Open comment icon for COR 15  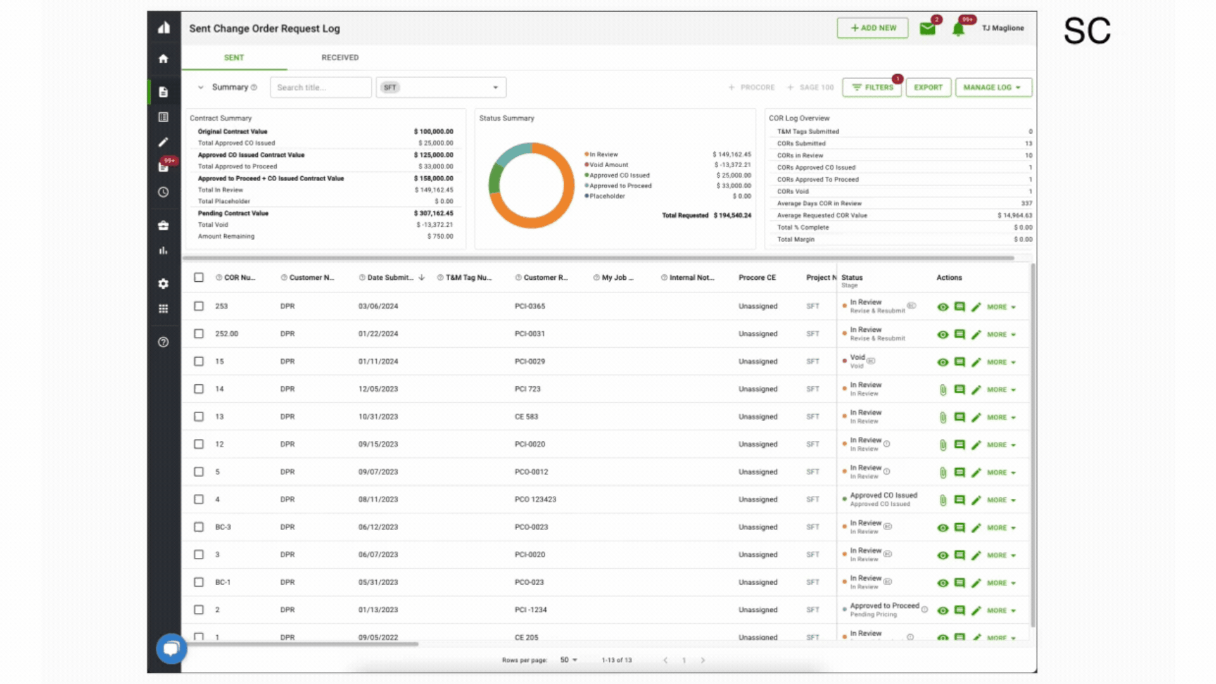tap(959, 362)
